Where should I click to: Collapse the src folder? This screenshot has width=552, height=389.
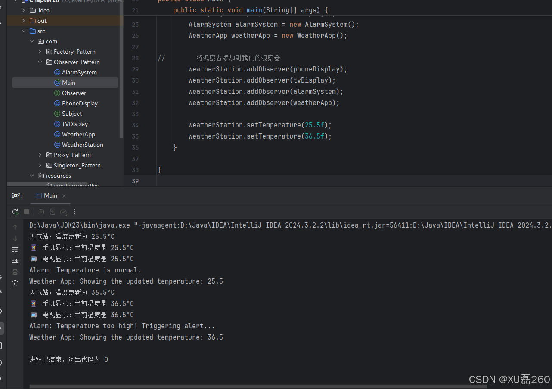tap(24, 31)
